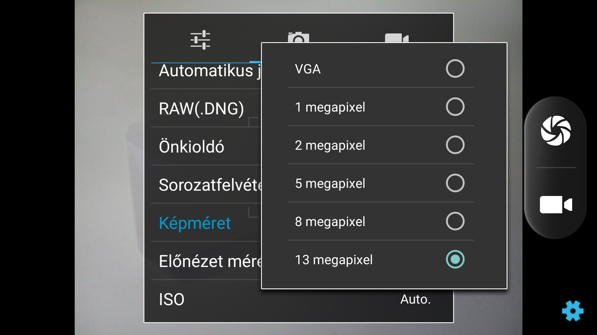Open the ISO setting showing Auto.
This screenshot has height=335, width=597.
298,299
